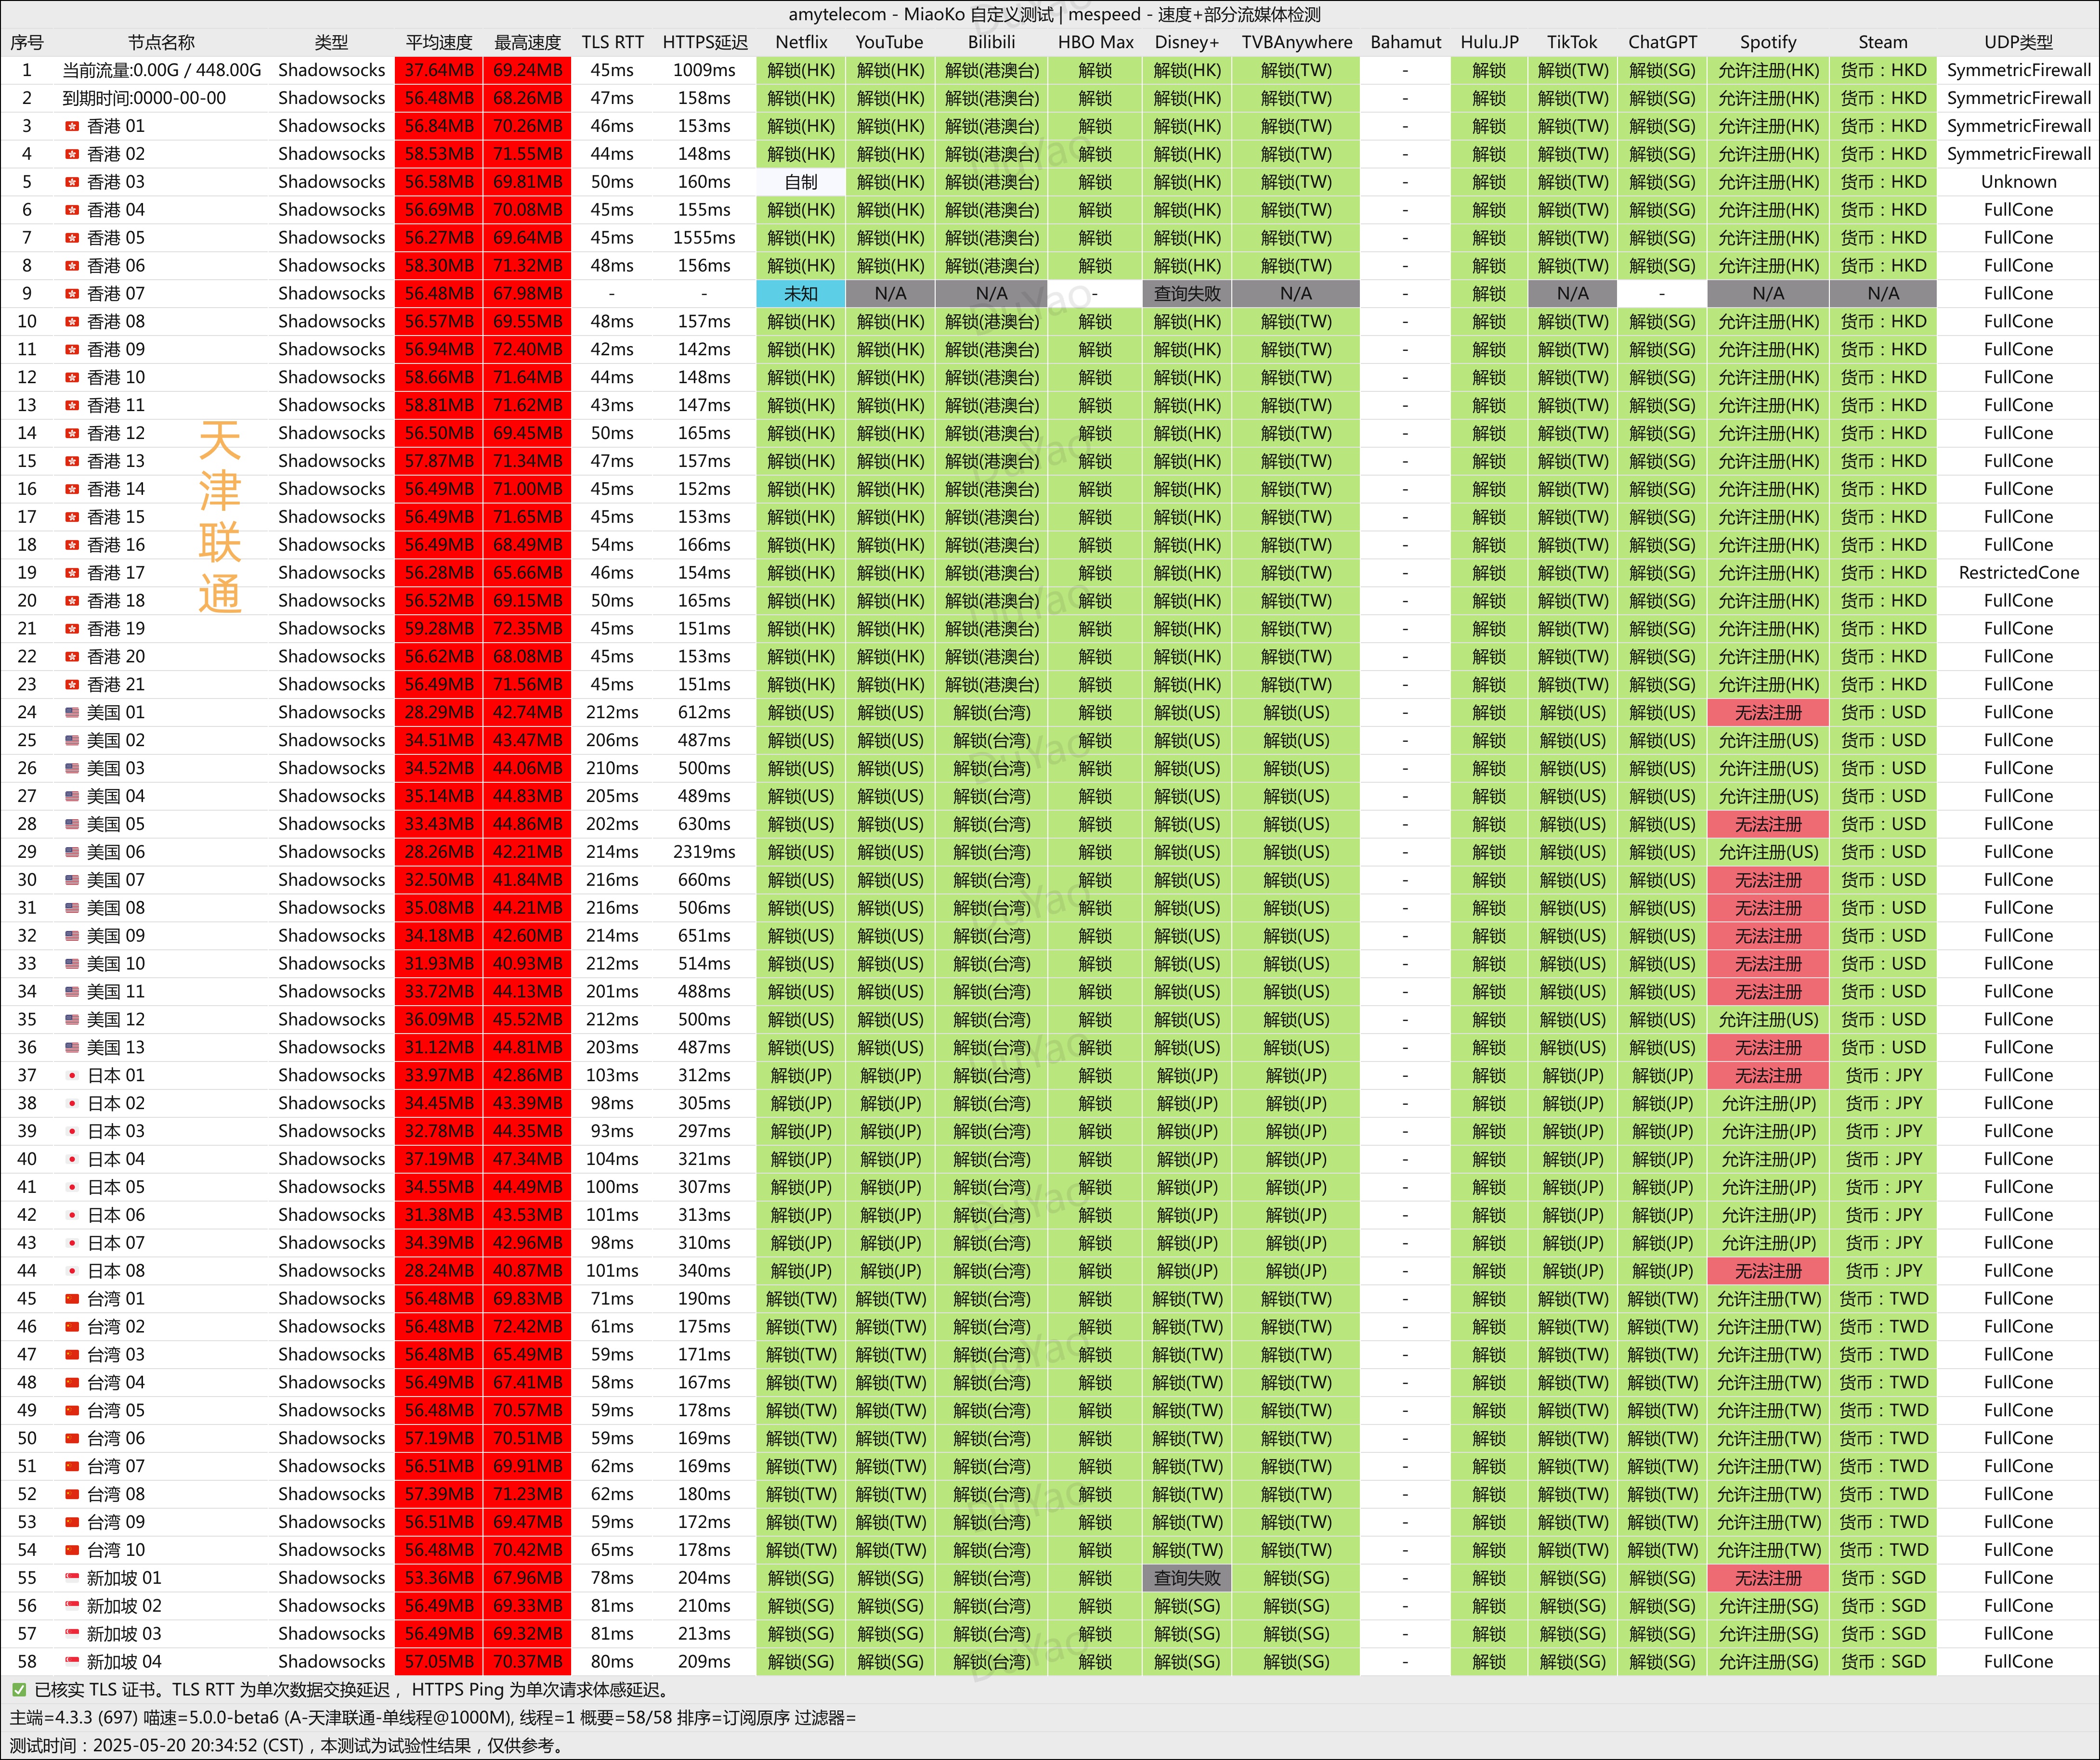Screen dimensions: 2100x1760
Task: Click the US flag beside 美国 11
Action: (x=72, y=991)
